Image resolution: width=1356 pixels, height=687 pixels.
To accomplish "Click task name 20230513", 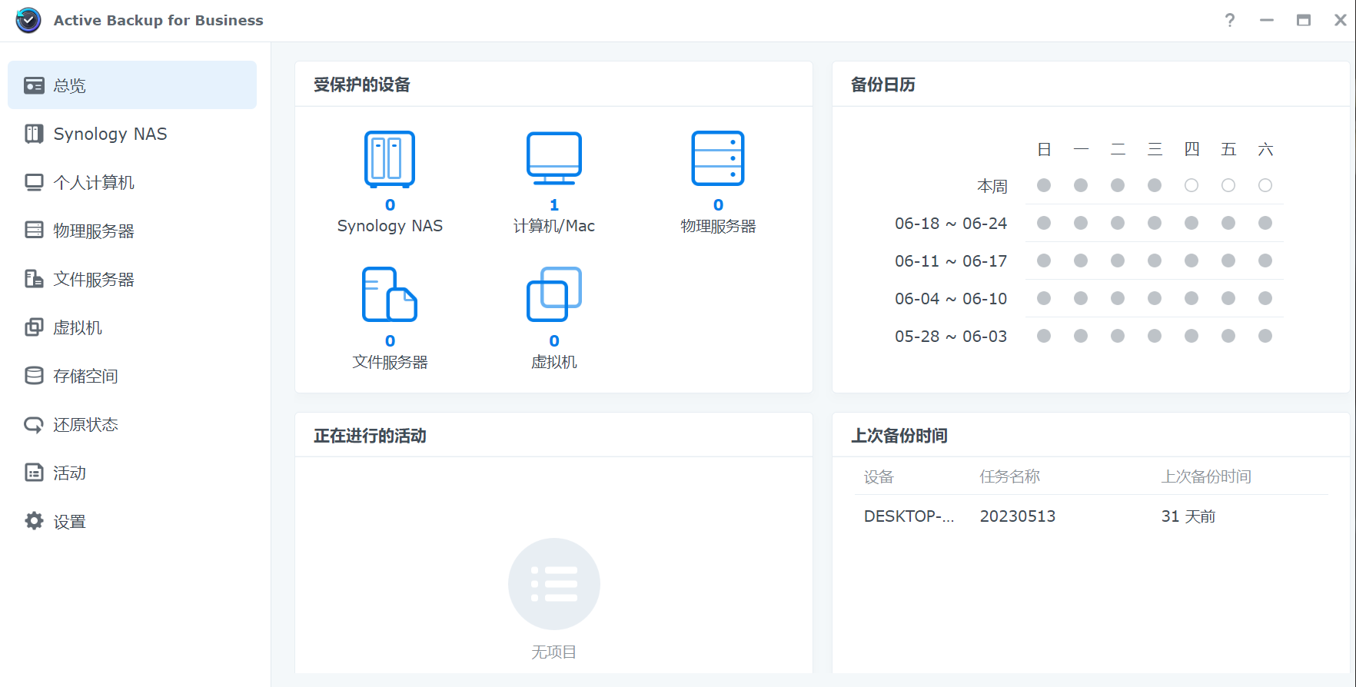I will (1018, 516).
